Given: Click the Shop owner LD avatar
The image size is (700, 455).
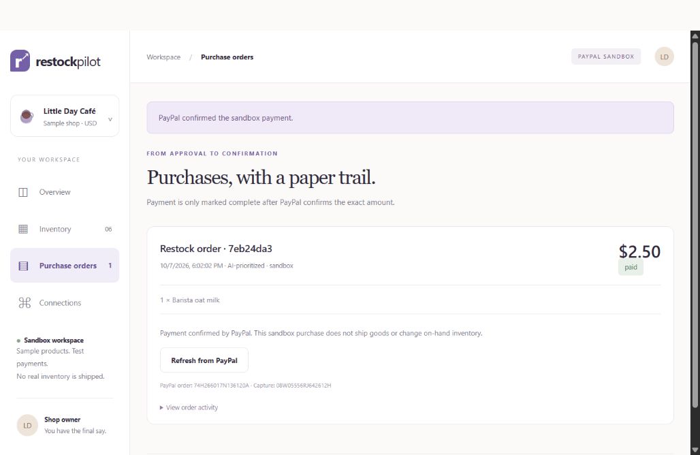Looking at the screenshot, I should [x=27, y=426].
